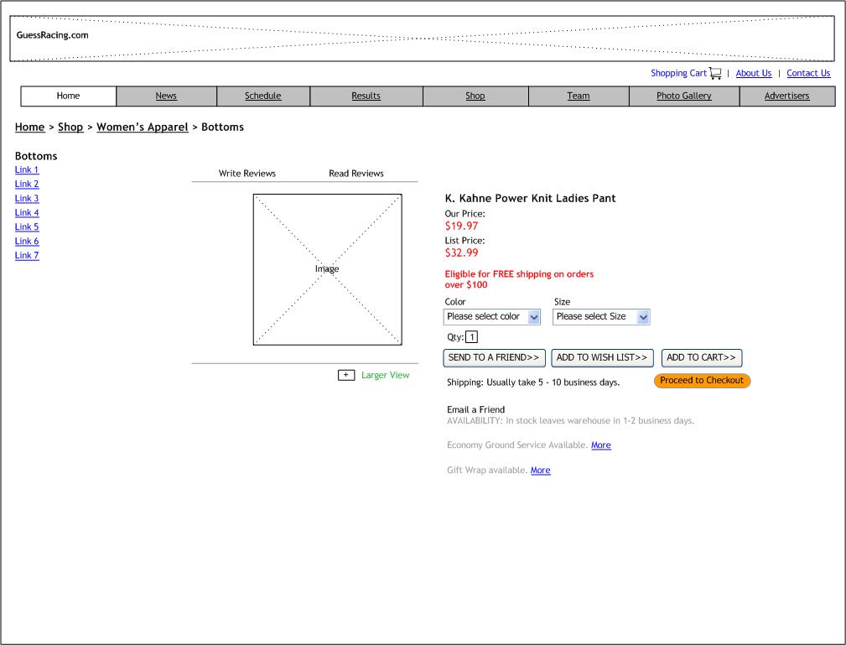
Task: Follow the Contact Us link
Action: [x=808, y=74]
